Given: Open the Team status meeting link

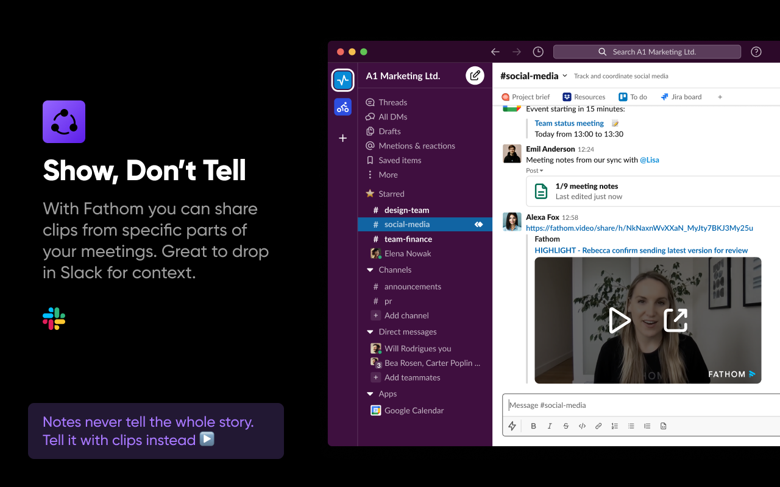Looking at the screenshot, I should tap(569, 124).
